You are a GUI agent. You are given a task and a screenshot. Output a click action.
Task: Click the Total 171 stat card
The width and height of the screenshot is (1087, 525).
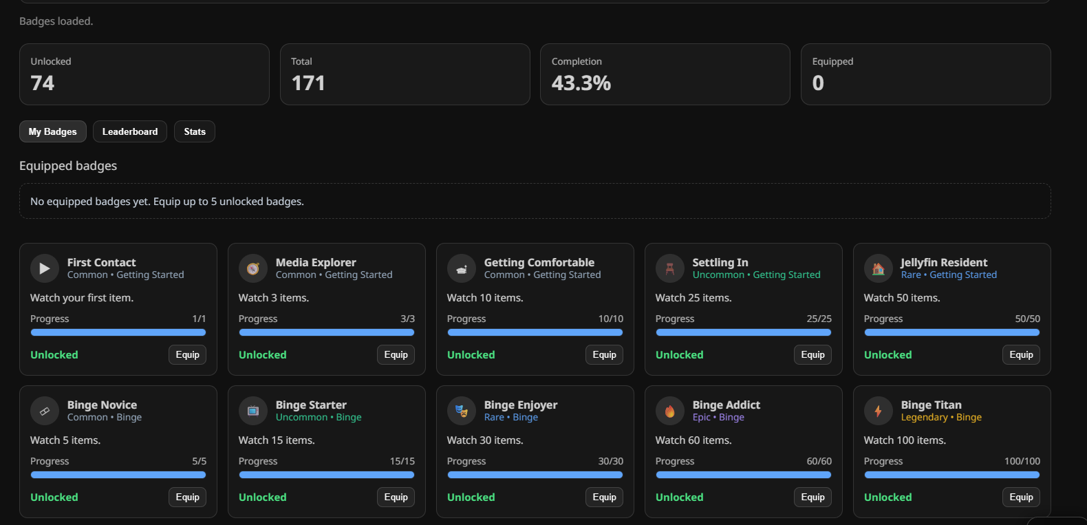(x=405, y=74)
